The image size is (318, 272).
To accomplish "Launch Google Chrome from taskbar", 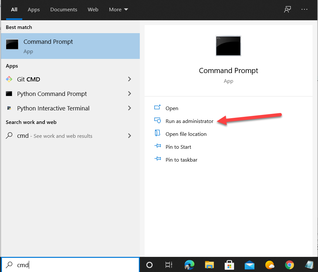I will tap(289, 265).
